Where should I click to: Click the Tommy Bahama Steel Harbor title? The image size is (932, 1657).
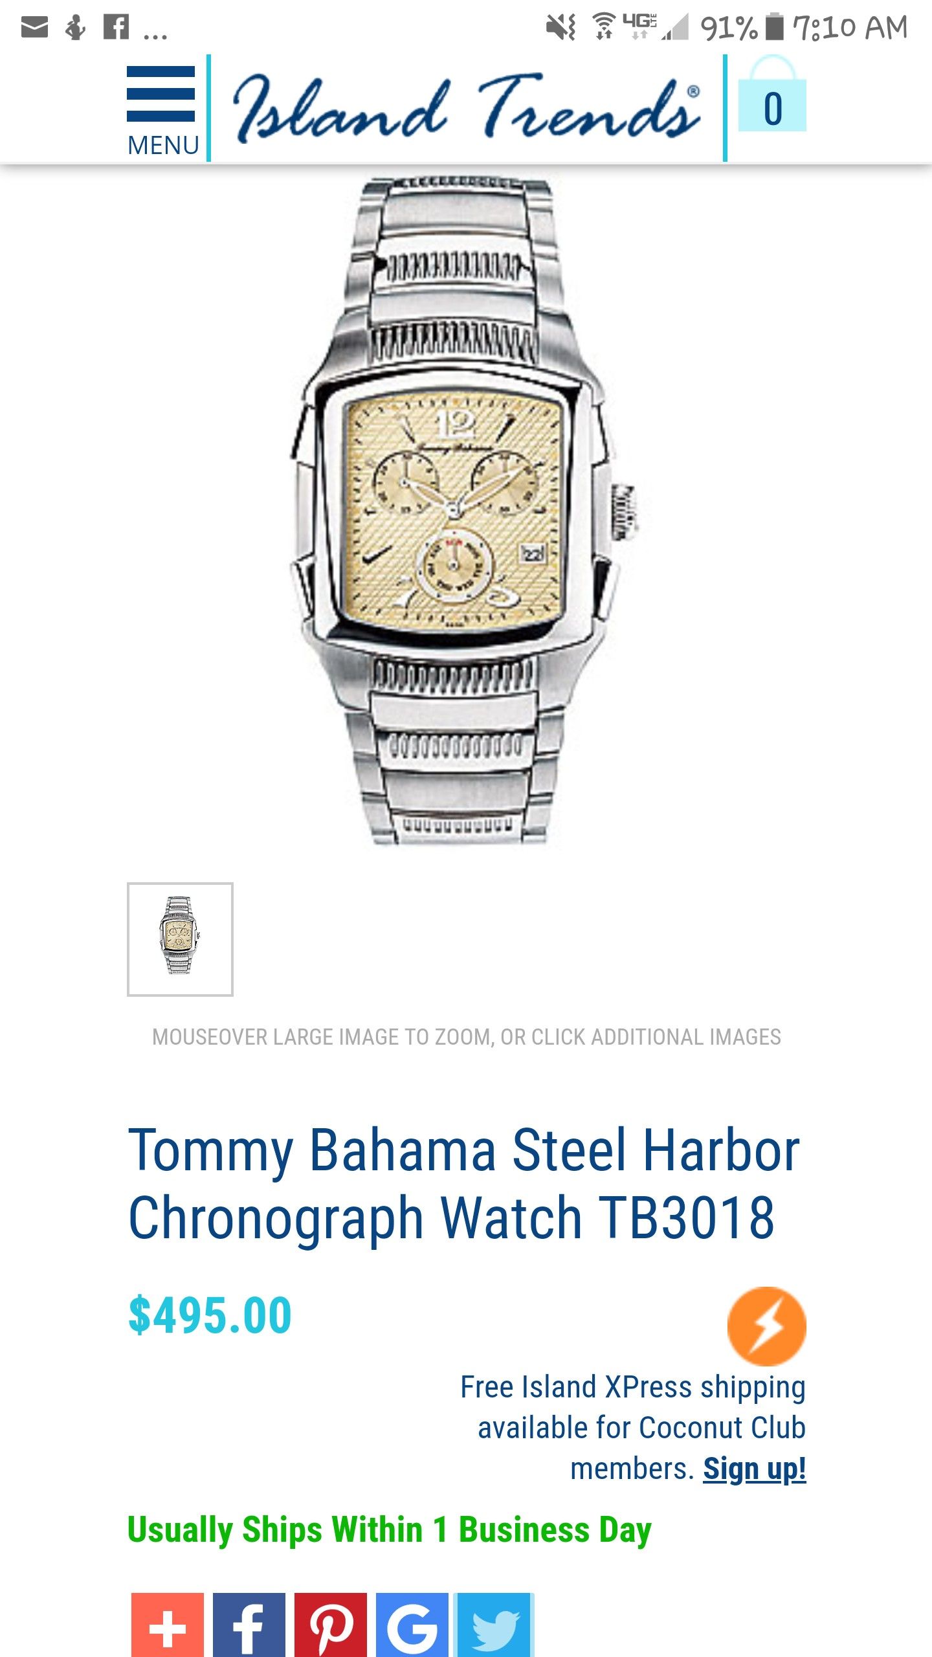(x=464, y=1184)
